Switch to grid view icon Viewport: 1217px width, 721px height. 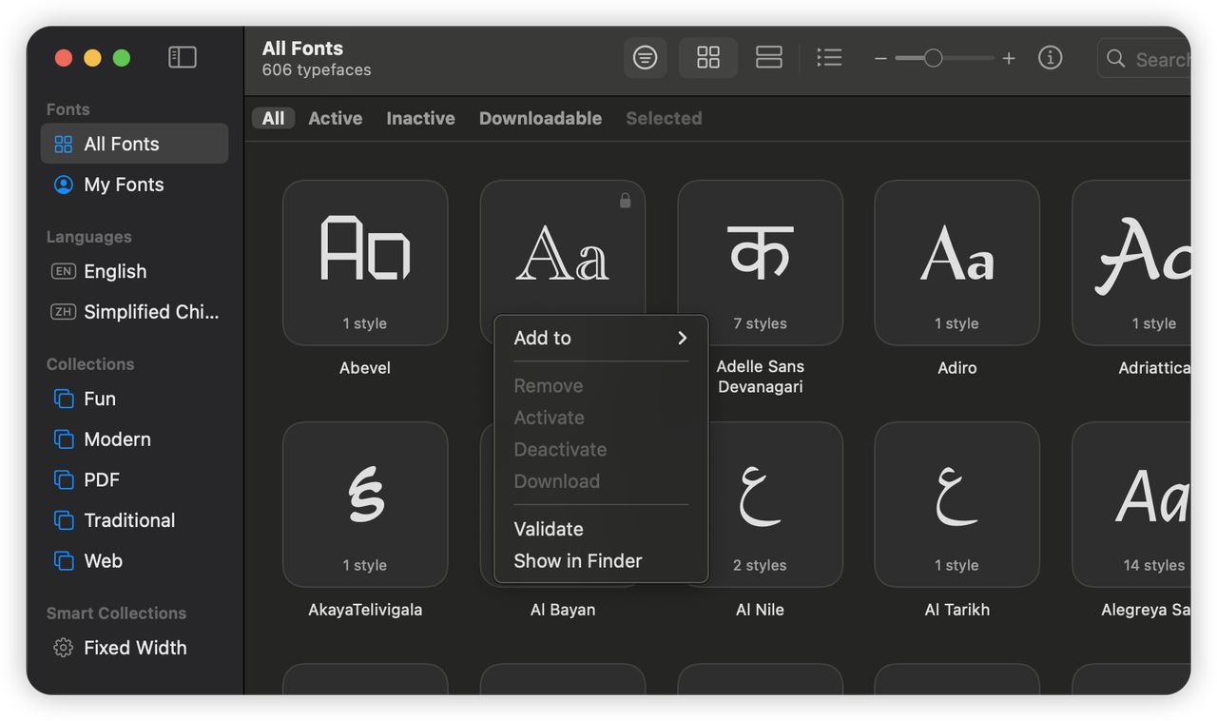click(708, 58)
